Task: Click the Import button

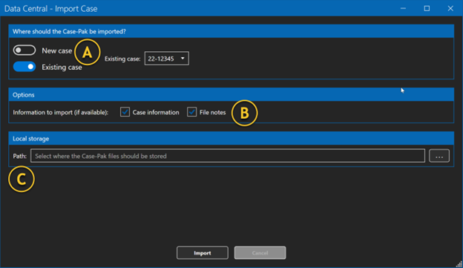Action: [x=203, y=252]
